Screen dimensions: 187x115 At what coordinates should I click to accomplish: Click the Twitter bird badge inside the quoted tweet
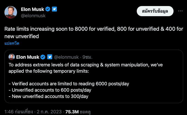[50, 57]
